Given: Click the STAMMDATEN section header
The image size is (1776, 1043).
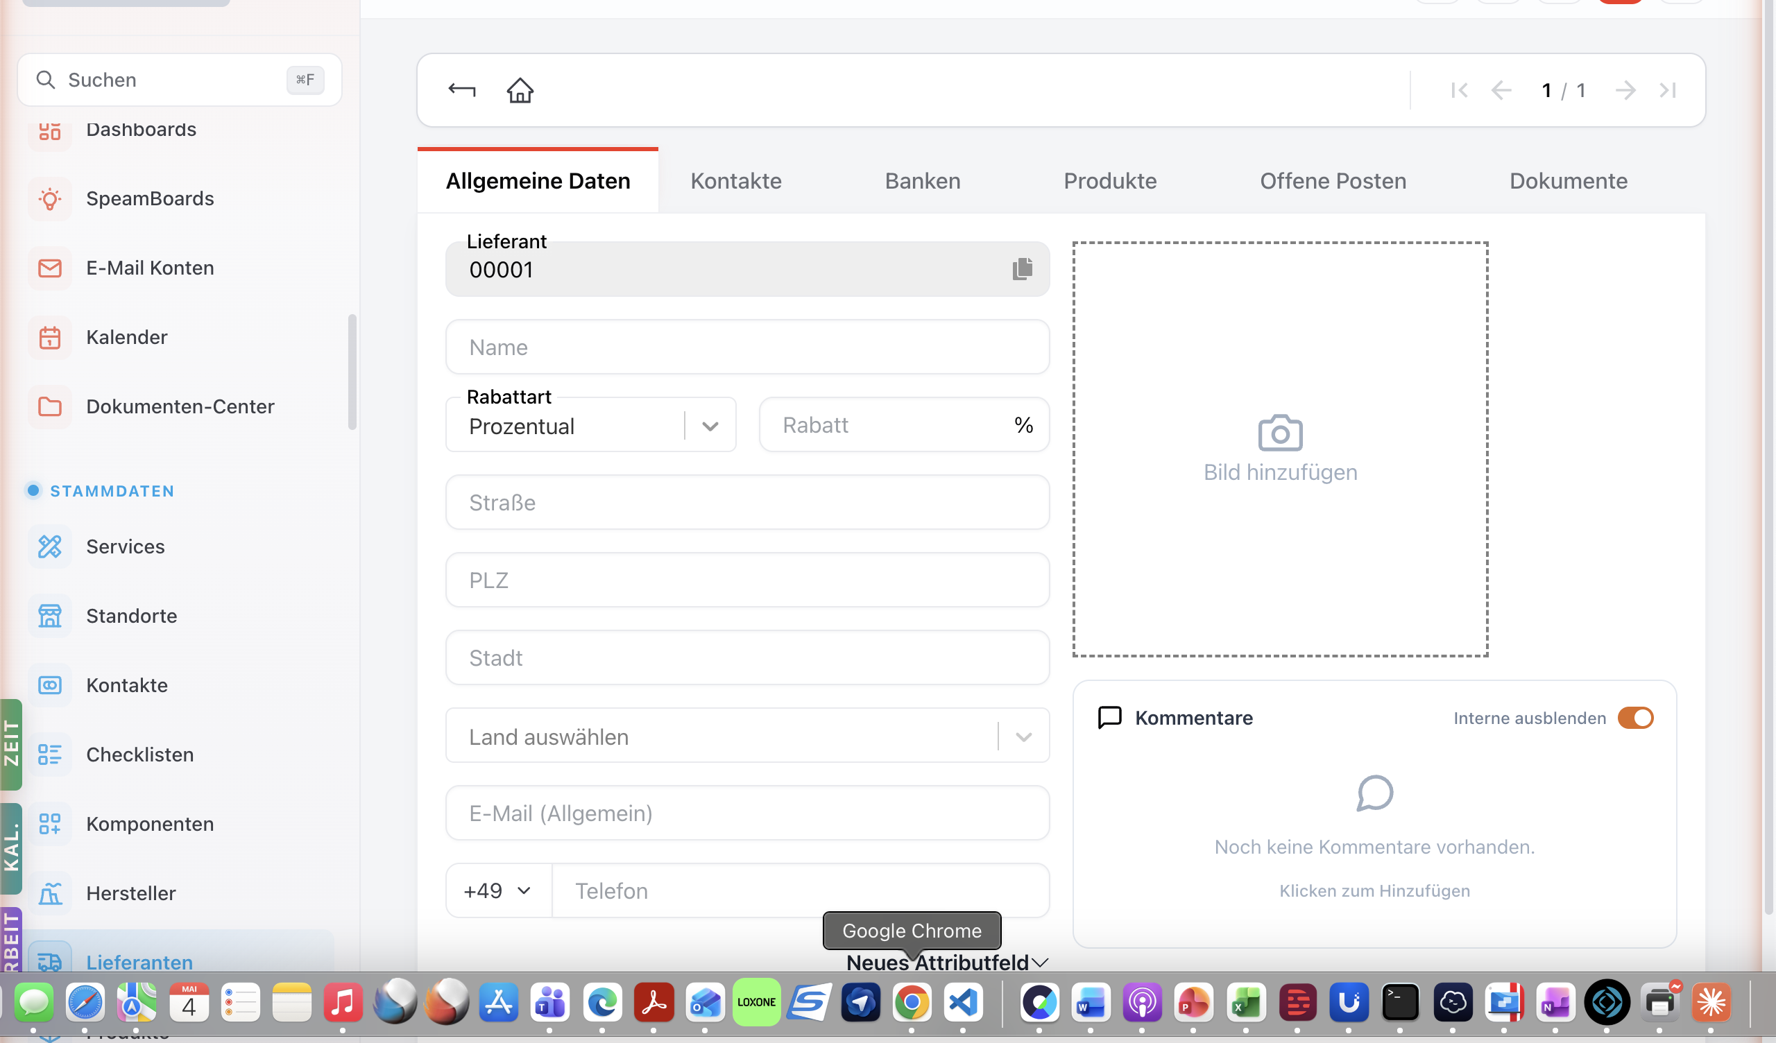Looking at the screenshot, I should [x=112, y=491].
